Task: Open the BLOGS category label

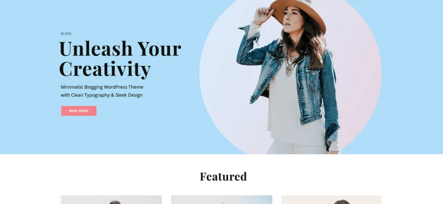Action: click(x=66, y=34)
